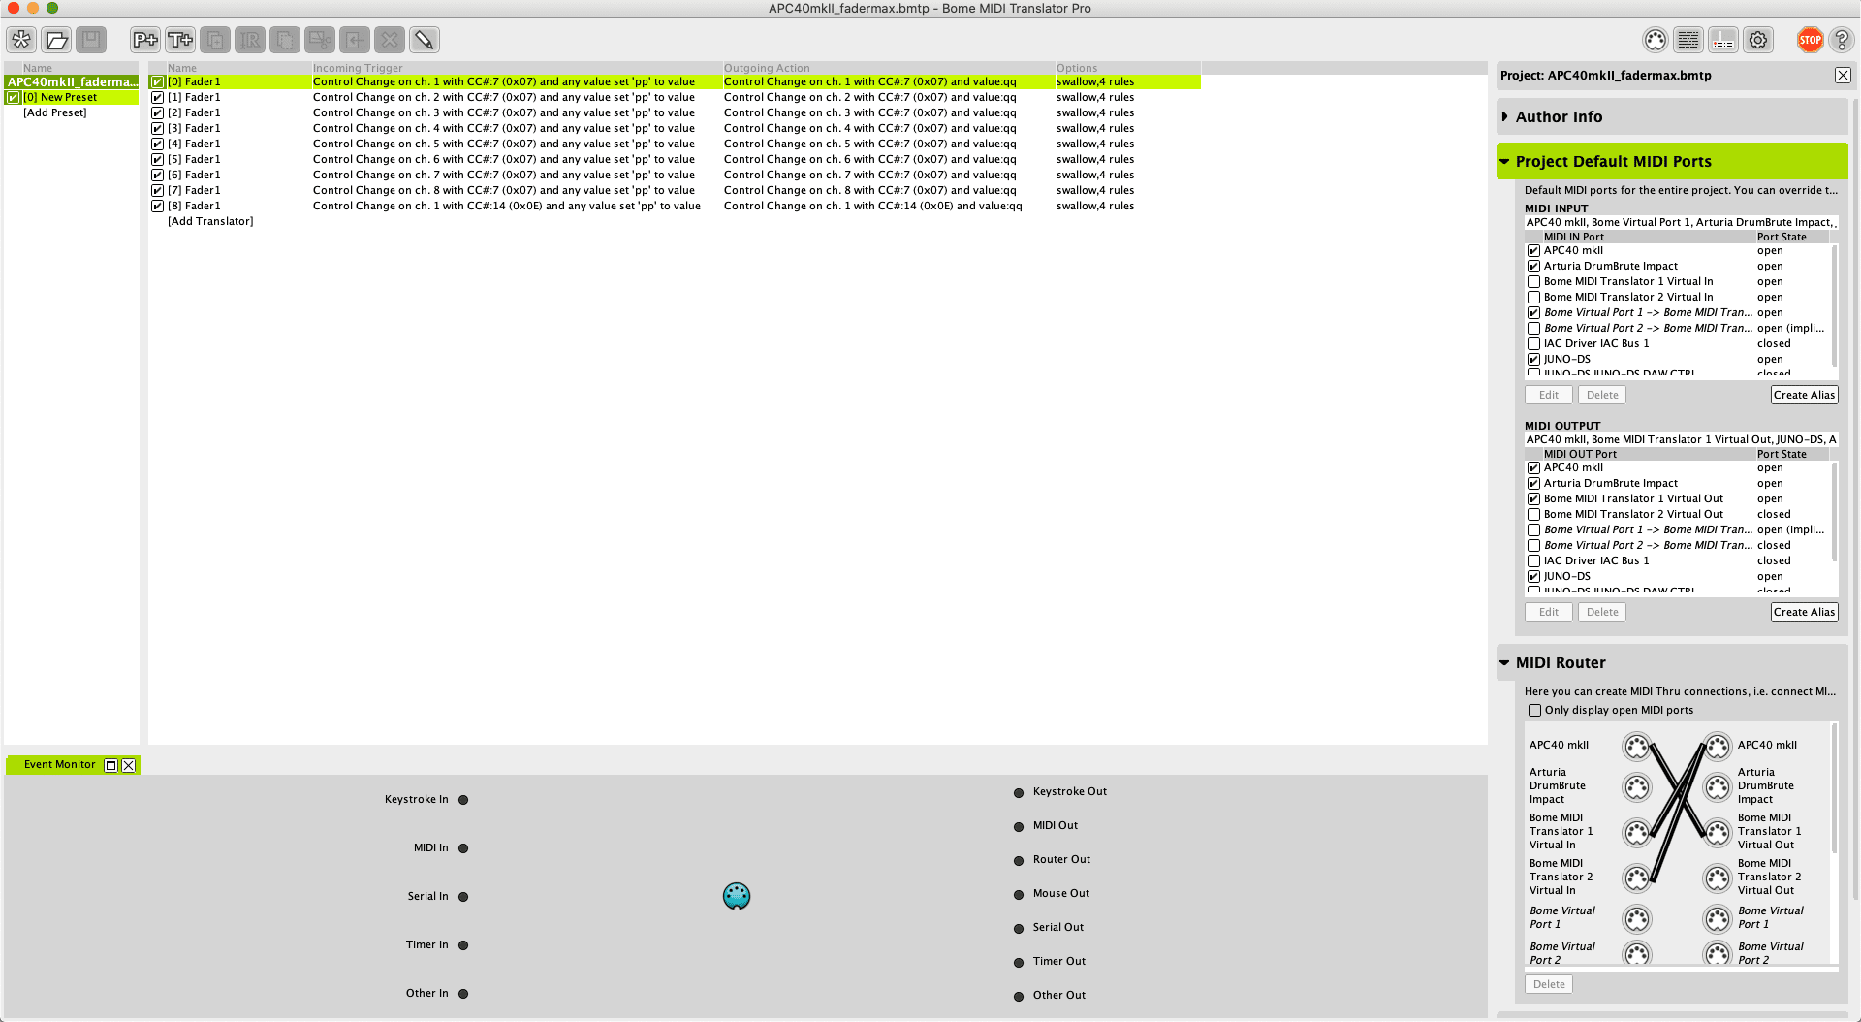The height and width of the screenshot is (1022, 1861).
Task: Select the Event Monitor tab
Action: [x=59, y=764]
